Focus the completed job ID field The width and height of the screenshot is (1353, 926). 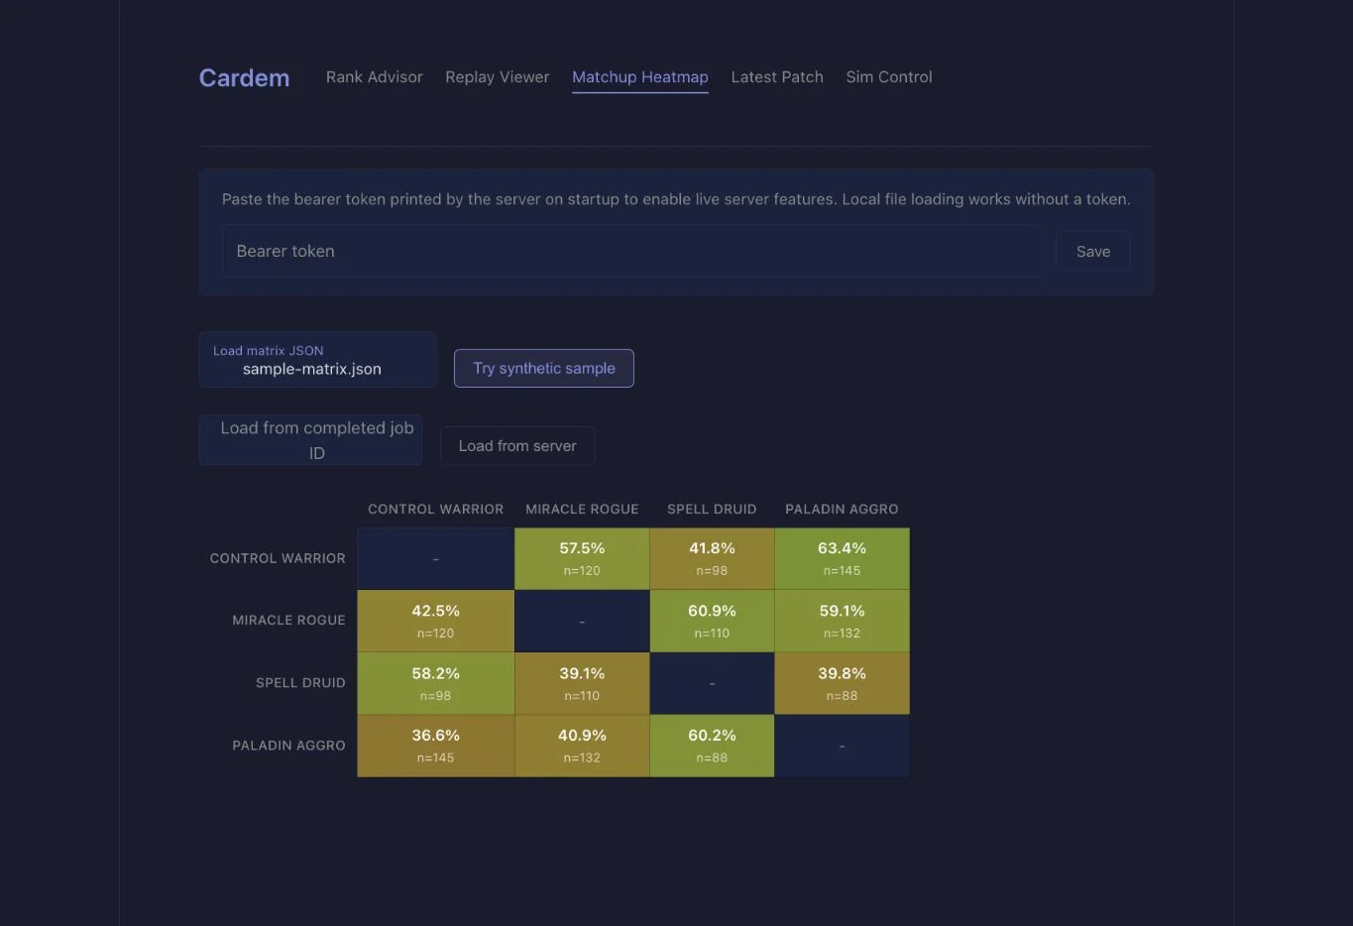click(310, 440)
